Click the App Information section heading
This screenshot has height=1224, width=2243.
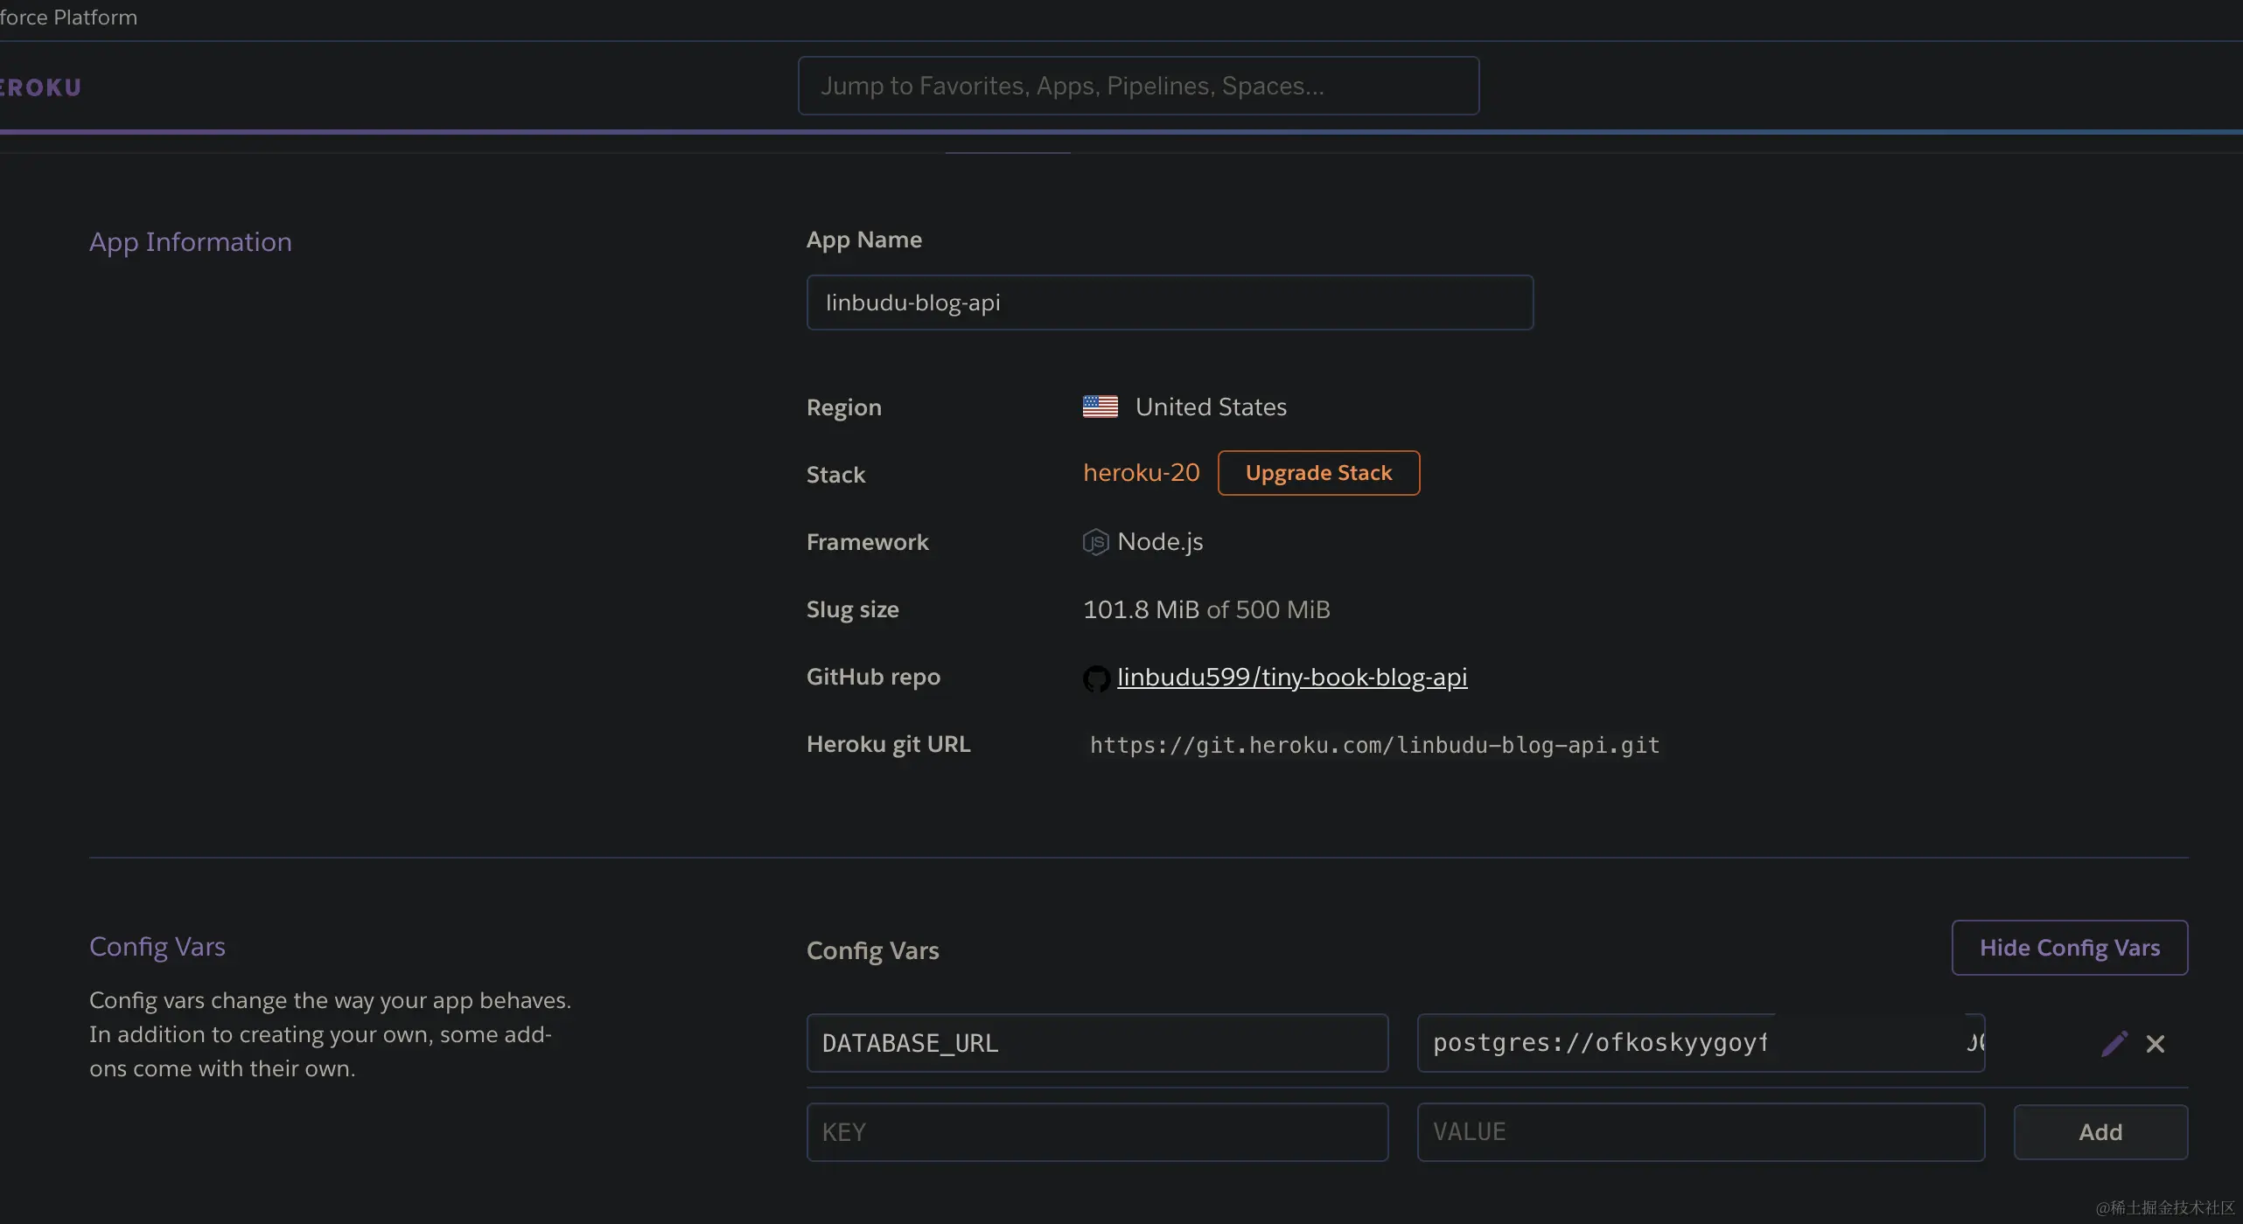191,242
